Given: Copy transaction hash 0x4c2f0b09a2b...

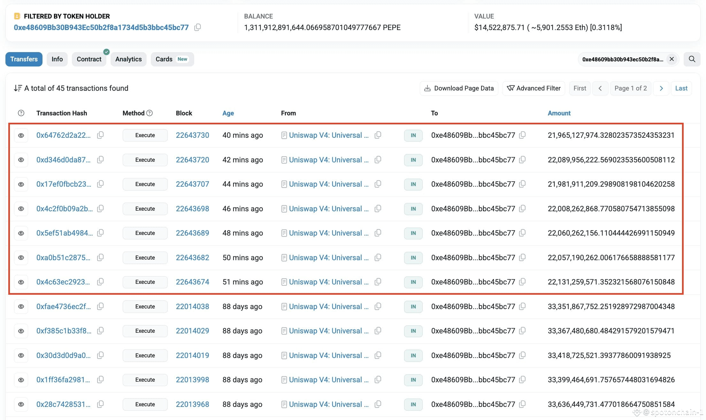Looking at the screenshot, I should tap(100, 208).
